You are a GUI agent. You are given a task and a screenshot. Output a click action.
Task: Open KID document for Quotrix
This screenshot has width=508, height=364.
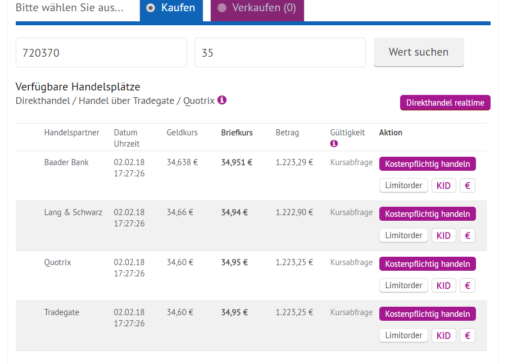(x=443, y=285)
